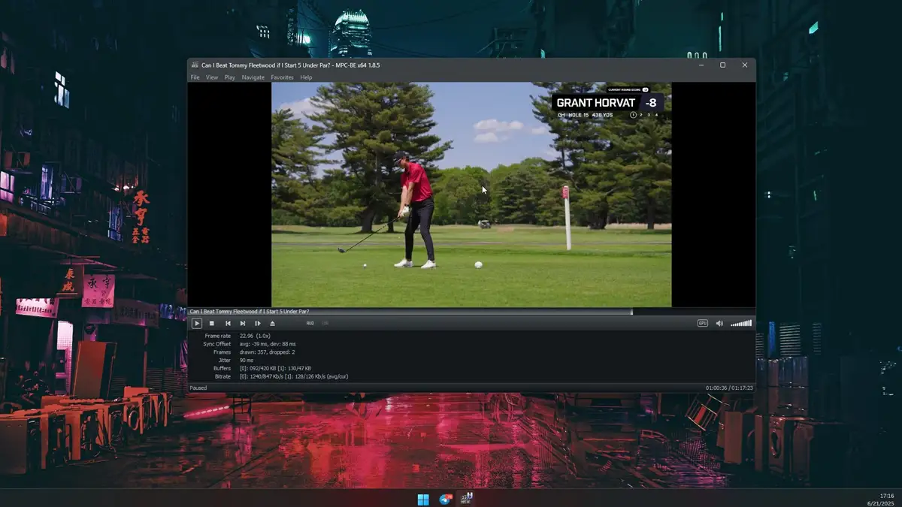Open the File menu

195,77
